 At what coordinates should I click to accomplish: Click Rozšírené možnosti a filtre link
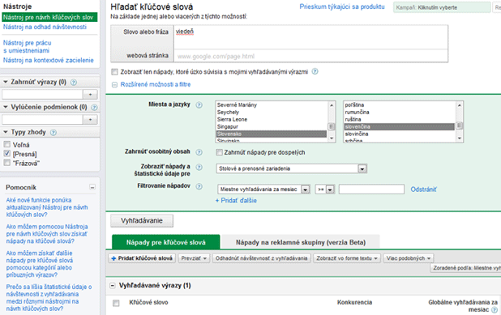[156, 84]
